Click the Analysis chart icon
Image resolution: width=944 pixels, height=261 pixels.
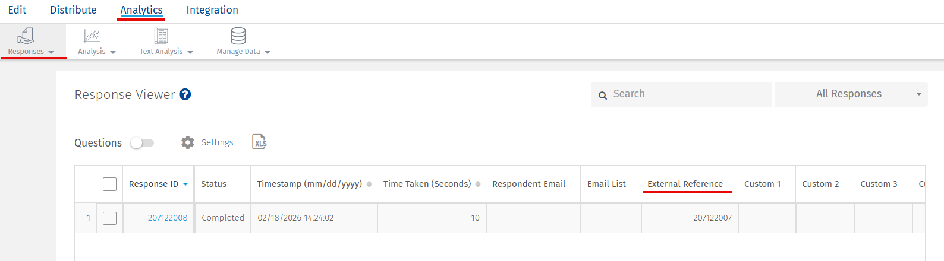pyautogui.click(x=92, y=36)
